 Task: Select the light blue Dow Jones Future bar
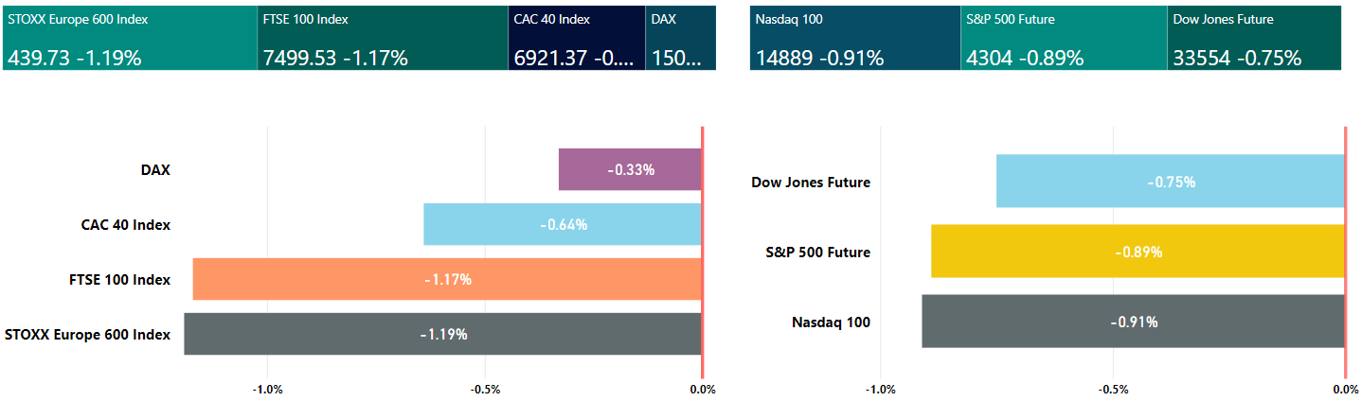point(1171,182)
